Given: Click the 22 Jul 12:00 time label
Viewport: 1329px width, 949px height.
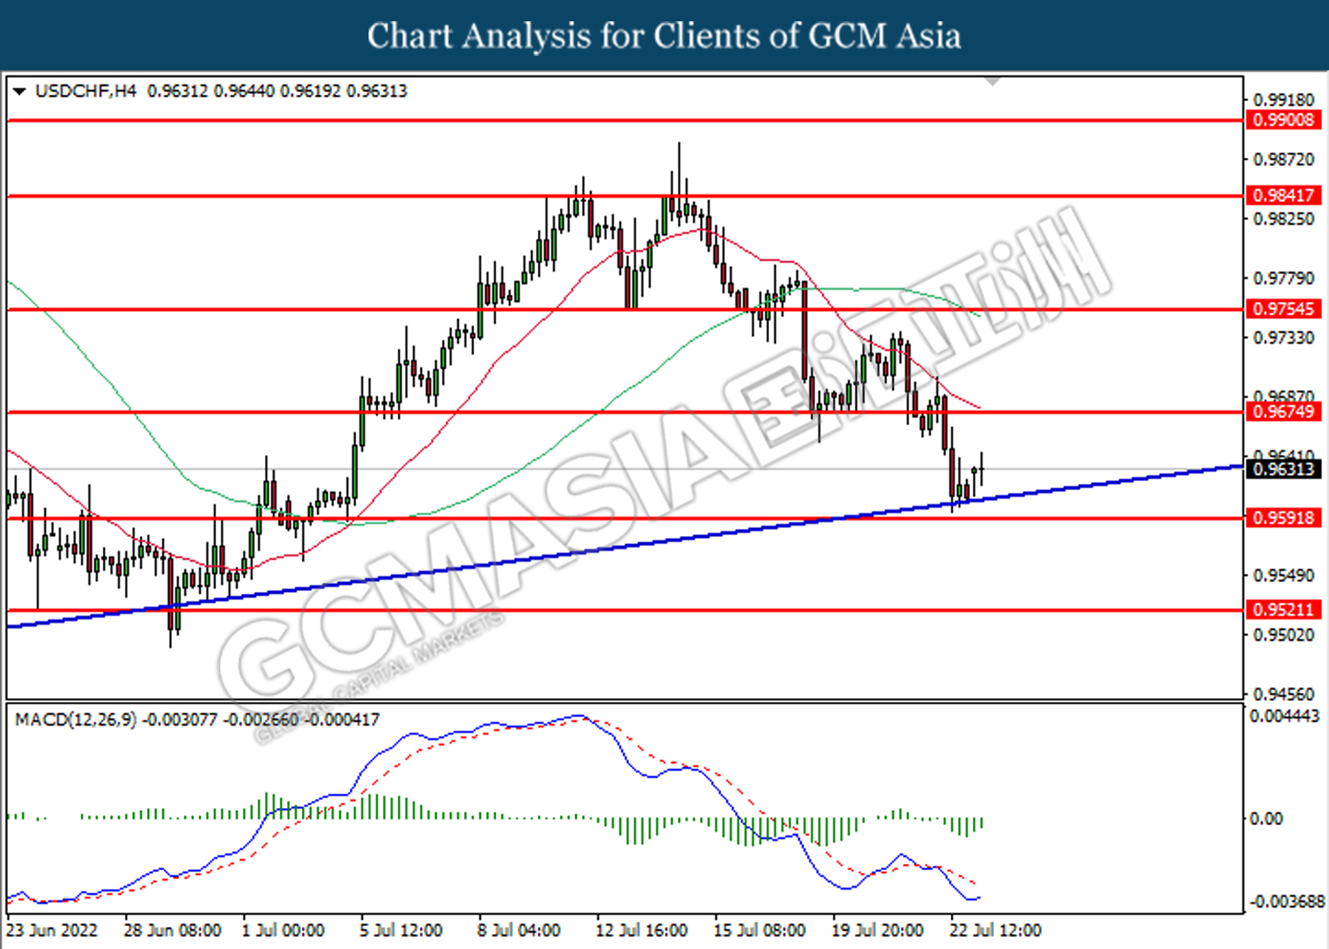Looking at the screenshot, I should [x=995, y=930].
